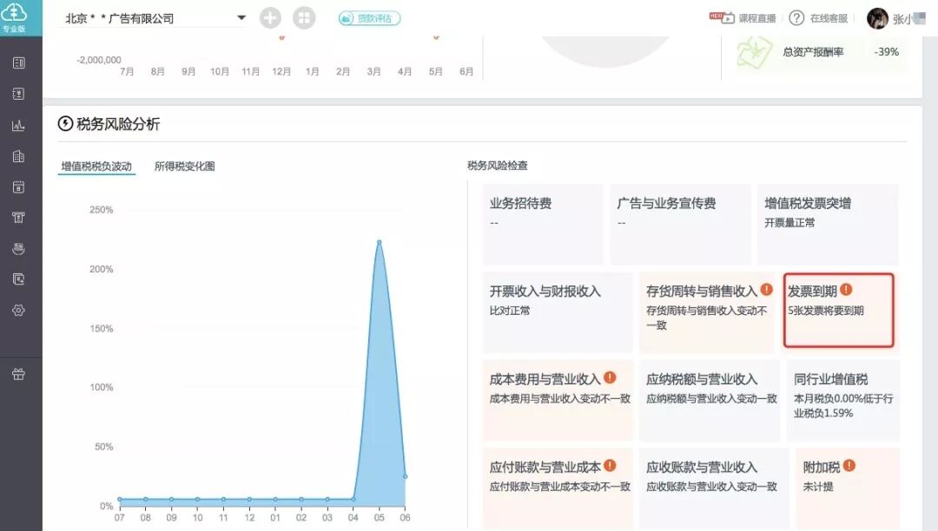This screenshot has height=531, width=938.
Task: Open the apps grid icon next to plus
Action: click(x=304, y=17)
